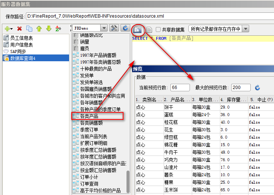This screenshot has height=195, width=274.
Task: Click the 类别名 column header
Action: pos(150,100)
